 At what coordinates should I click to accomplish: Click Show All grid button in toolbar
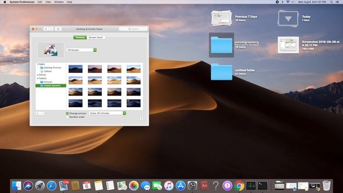click(58, 29)
